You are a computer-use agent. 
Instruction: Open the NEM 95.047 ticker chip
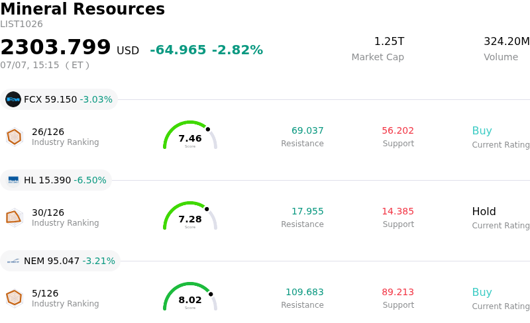[60, 261]
